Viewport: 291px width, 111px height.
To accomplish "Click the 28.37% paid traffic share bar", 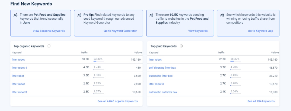I will 235,61.
